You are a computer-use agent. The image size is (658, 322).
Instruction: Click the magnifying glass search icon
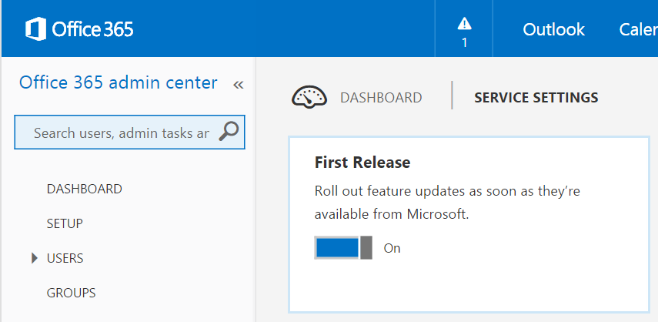[229, 132]
